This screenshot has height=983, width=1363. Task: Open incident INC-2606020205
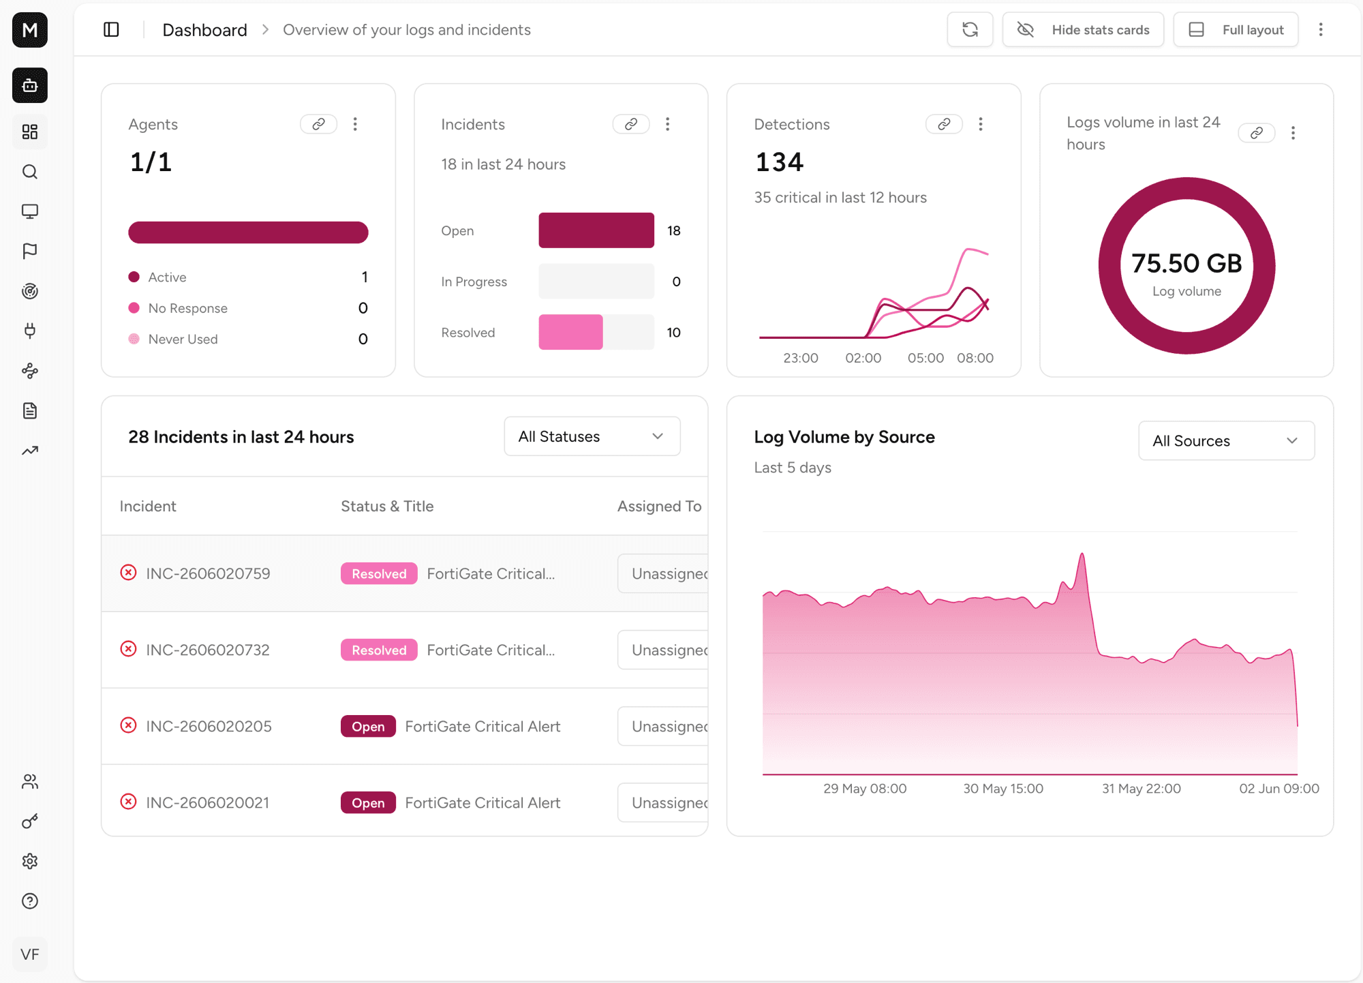pyautogui.click(x=209, y=727)
